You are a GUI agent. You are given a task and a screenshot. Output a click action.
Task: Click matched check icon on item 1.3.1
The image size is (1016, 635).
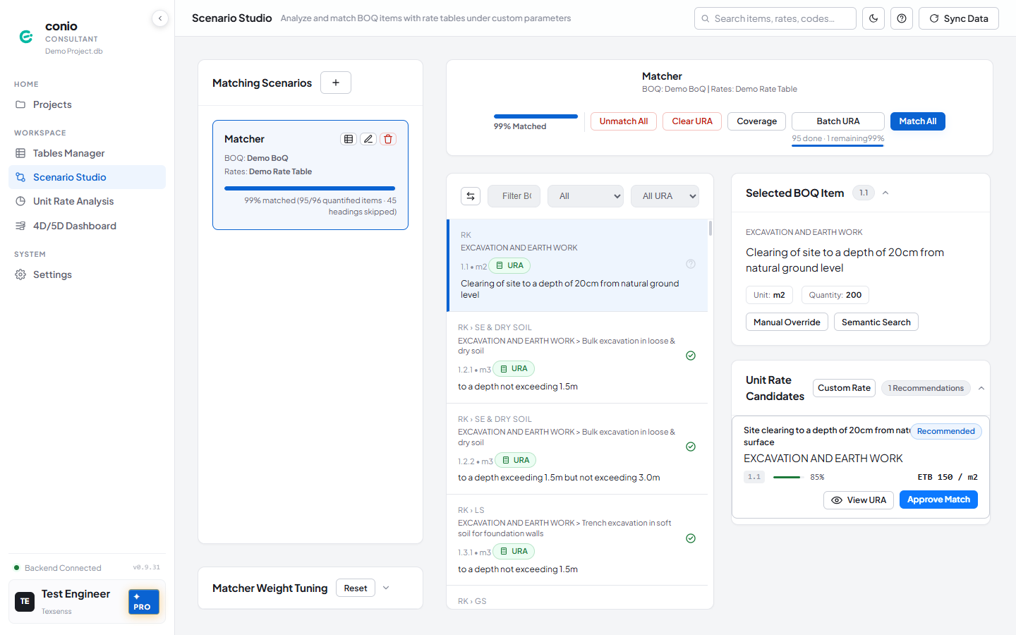pyautogui.click(x=691, y=538)
